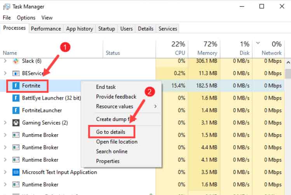This screenshot has height=195, width=291.
Task: Click the 182.5 MB memory cell
Action: tap(207, 86)
